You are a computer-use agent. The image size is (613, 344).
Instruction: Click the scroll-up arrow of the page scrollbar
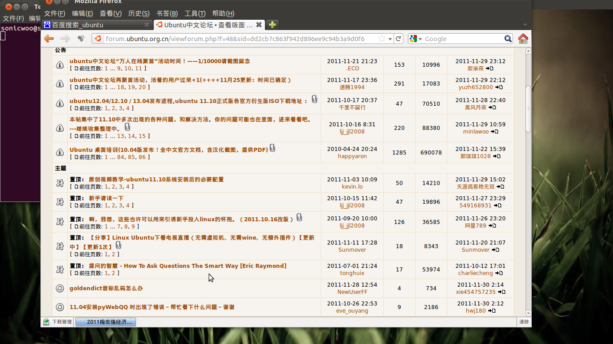click(528, 51)
